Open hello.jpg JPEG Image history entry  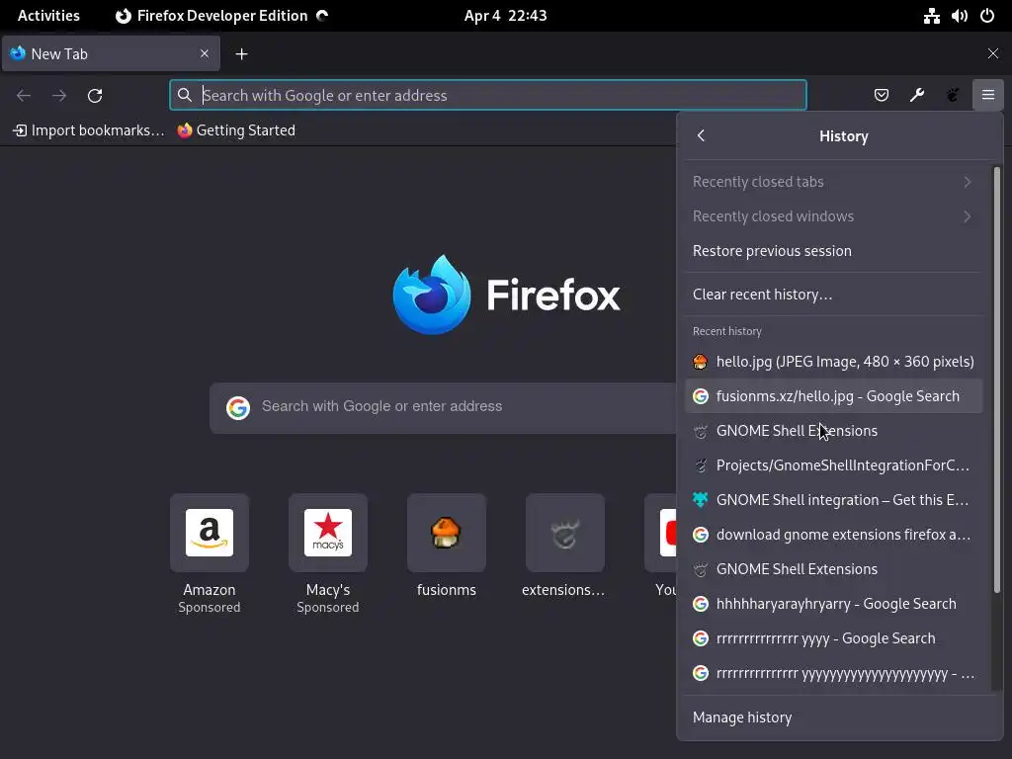coord(833,362)
